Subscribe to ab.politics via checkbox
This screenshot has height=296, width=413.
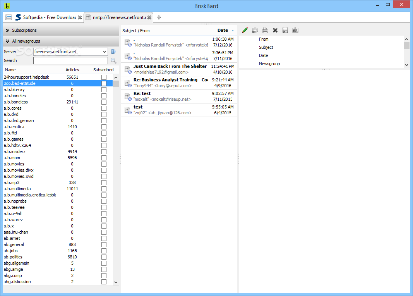(104, 257)
